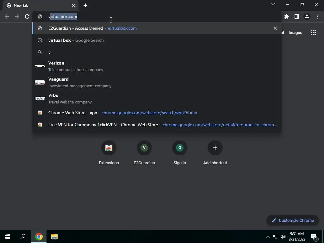Open the Extensions shortcut tile
This screenshot has width=324, height=243.
pos(109,153)
